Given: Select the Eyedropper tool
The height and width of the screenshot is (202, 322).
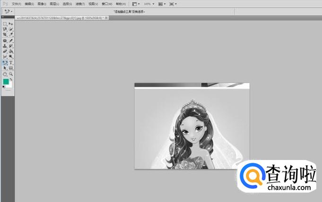Looking at the screenshot, I should click(x=11, y=34).
